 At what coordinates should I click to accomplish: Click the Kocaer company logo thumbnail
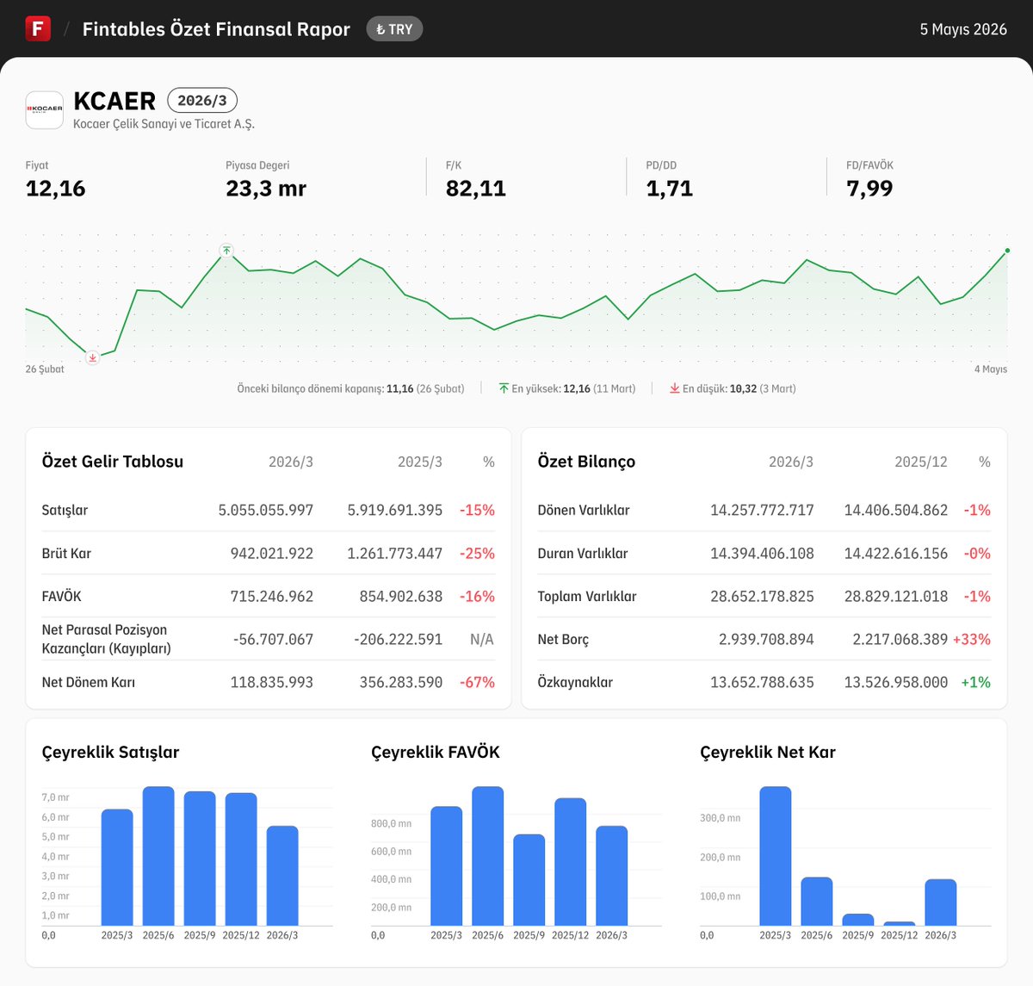(45, 110)
